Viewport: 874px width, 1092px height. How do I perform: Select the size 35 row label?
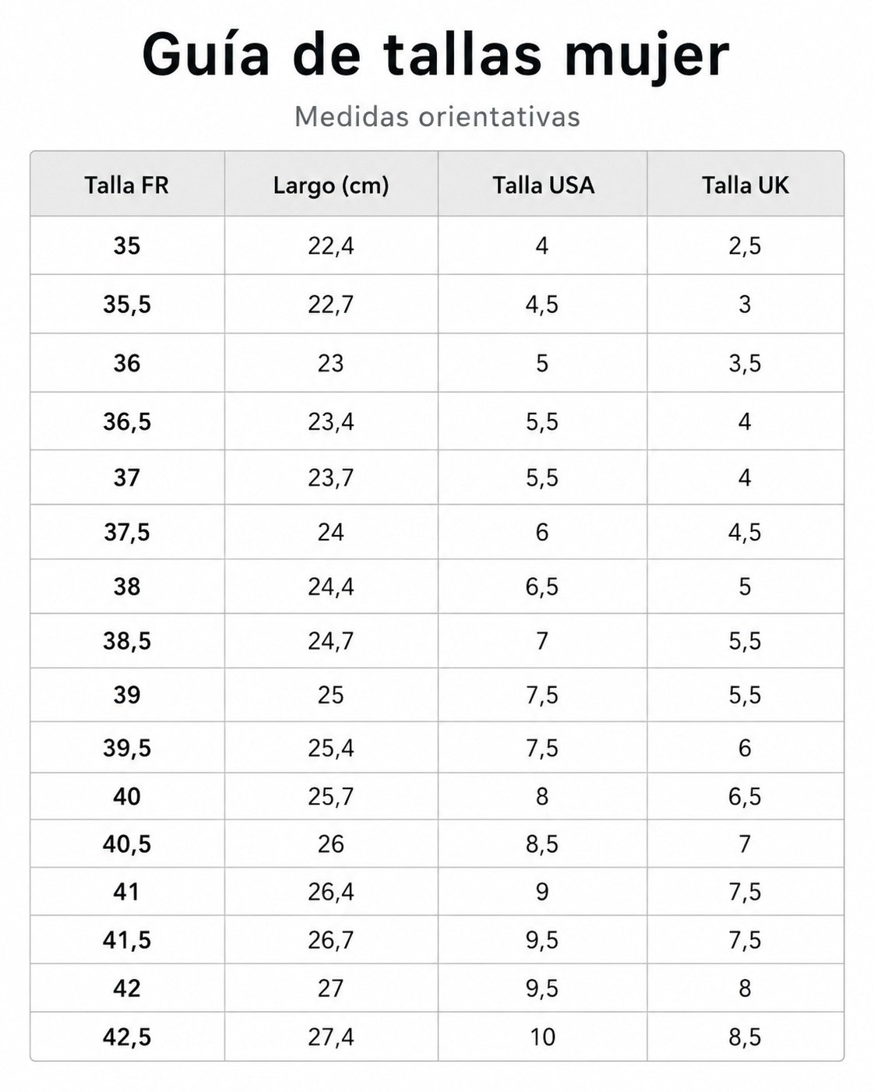click(127, 246)
